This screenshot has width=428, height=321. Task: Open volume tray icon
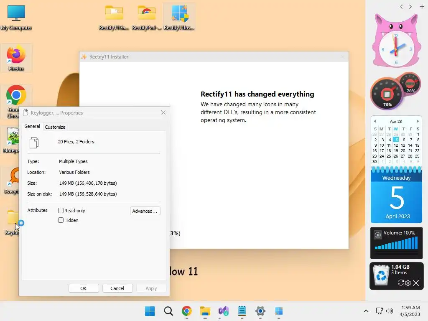coord(390,311)
